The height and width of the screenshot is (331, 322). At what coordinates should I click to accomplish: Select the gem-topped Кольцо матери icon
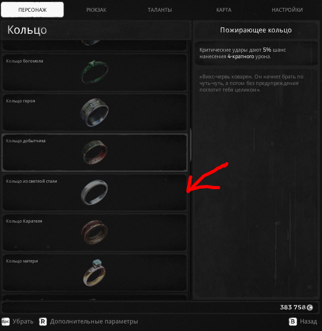tap(94, 272)
